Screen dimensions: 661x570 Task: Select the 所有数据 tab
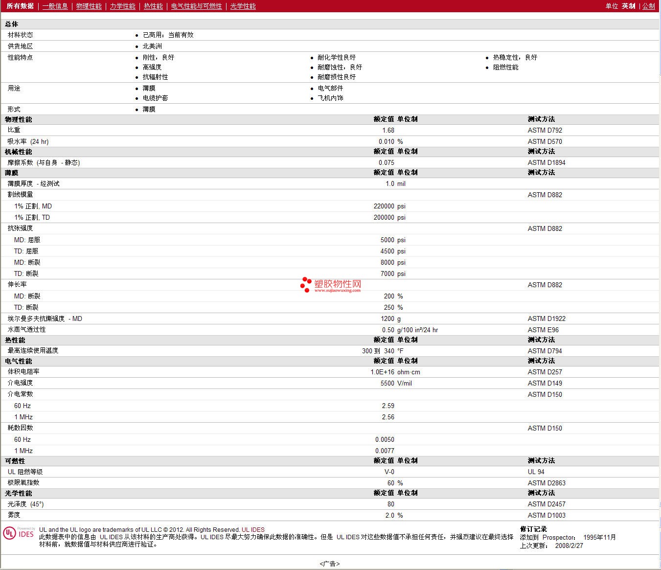20,6
